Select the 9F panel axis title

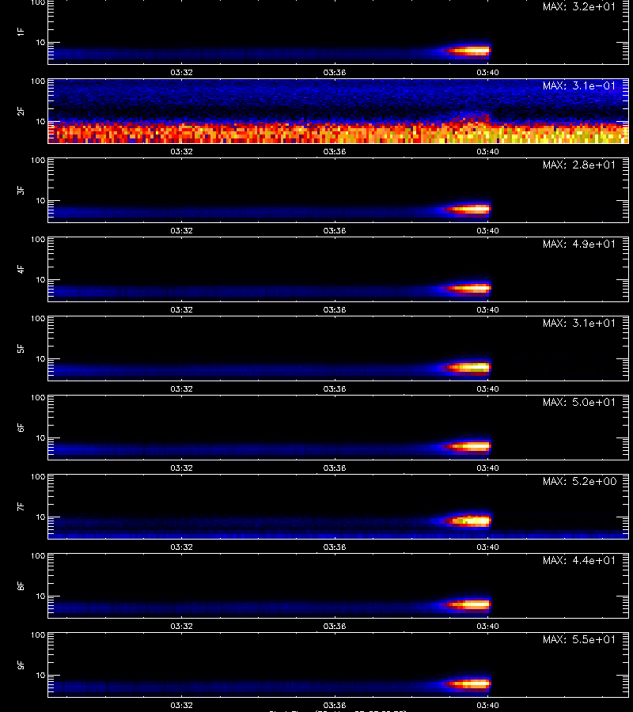pyautogui.click(x=21, y=665)
